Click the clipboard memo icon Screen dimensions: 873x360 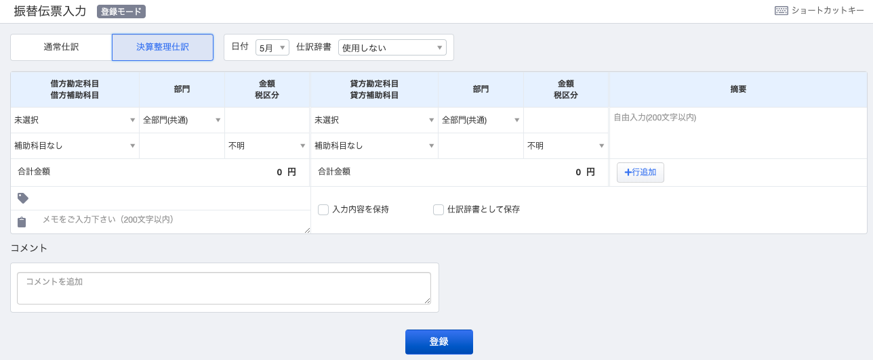tap(22, 221)
